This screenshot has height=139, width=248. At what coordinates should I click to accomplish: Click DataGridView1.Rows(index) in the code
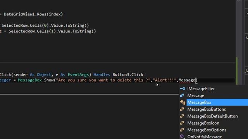33,14
